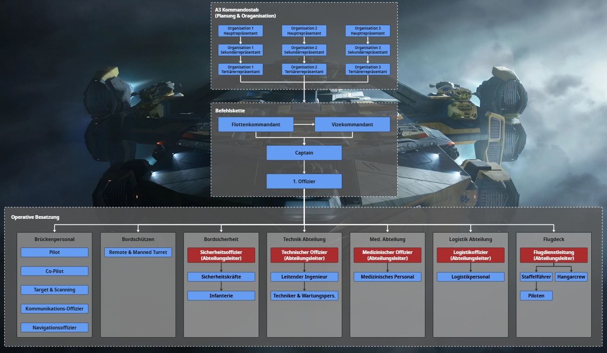The height and width of the screenshot is (353, 607).
Task: Click the Co-Pilot box
Action: tap(54, 271)
